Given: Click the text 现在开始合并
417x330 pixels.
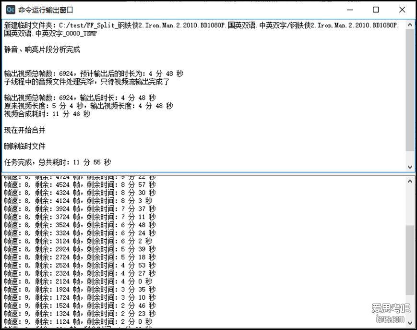Looking at the screenshot, I should coord(25,130).
